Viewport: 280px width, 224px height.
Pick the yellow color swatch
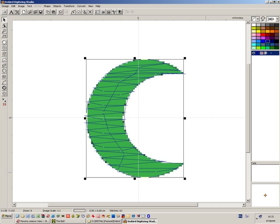(258, 31)
